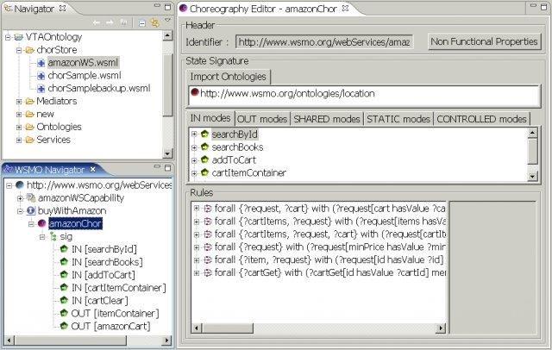Click the chorStore folder icon
This screenshot has width=552, height=350.
click(x=30, y=50)
